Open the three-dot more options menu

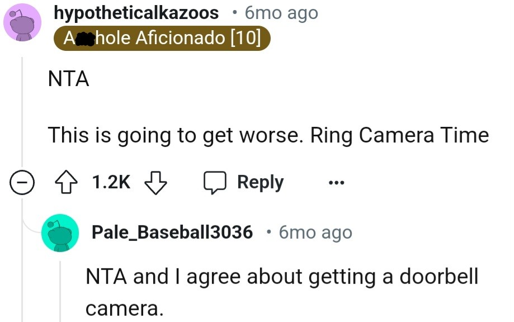(337, 183)
